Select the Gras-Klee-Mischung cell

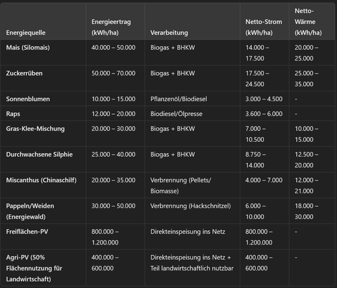click(35, 128)
